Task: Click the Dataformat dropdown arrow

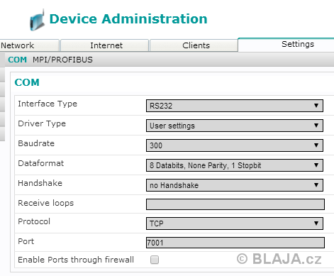Action: click(x=316, y=165)
